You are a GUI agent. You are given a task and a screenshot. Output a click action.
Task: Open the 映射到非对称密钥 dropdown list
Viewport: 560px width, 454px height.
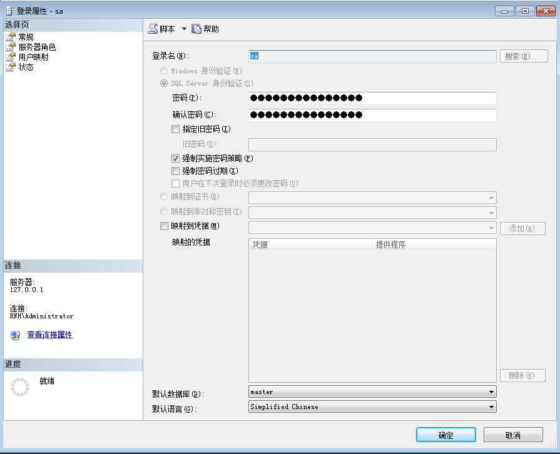[x=372, y=213]
